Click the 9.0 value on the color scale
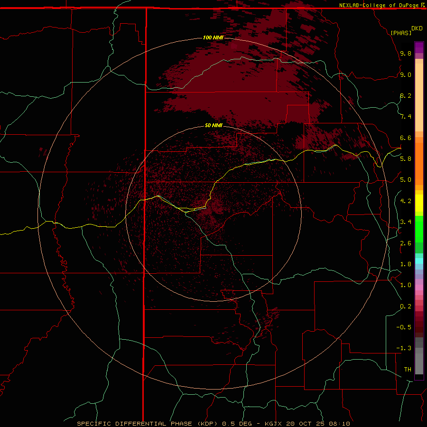 pos(406,75)
